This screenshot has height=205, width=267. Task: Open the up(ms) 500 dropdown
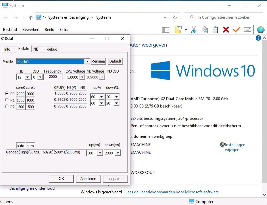click(100, 153)
